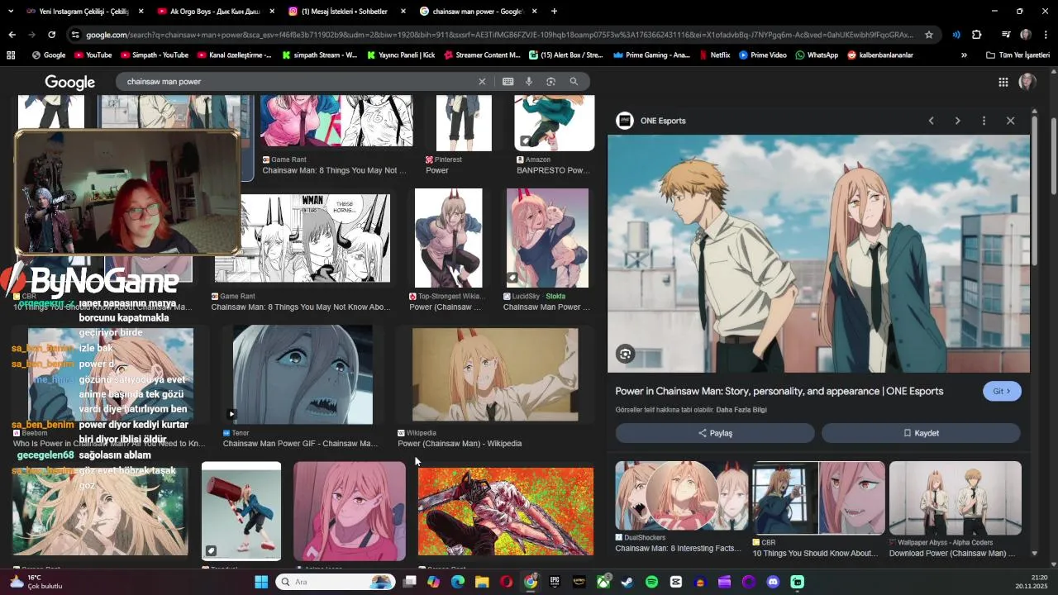Submit search with magnifier icon

[574, 82]
